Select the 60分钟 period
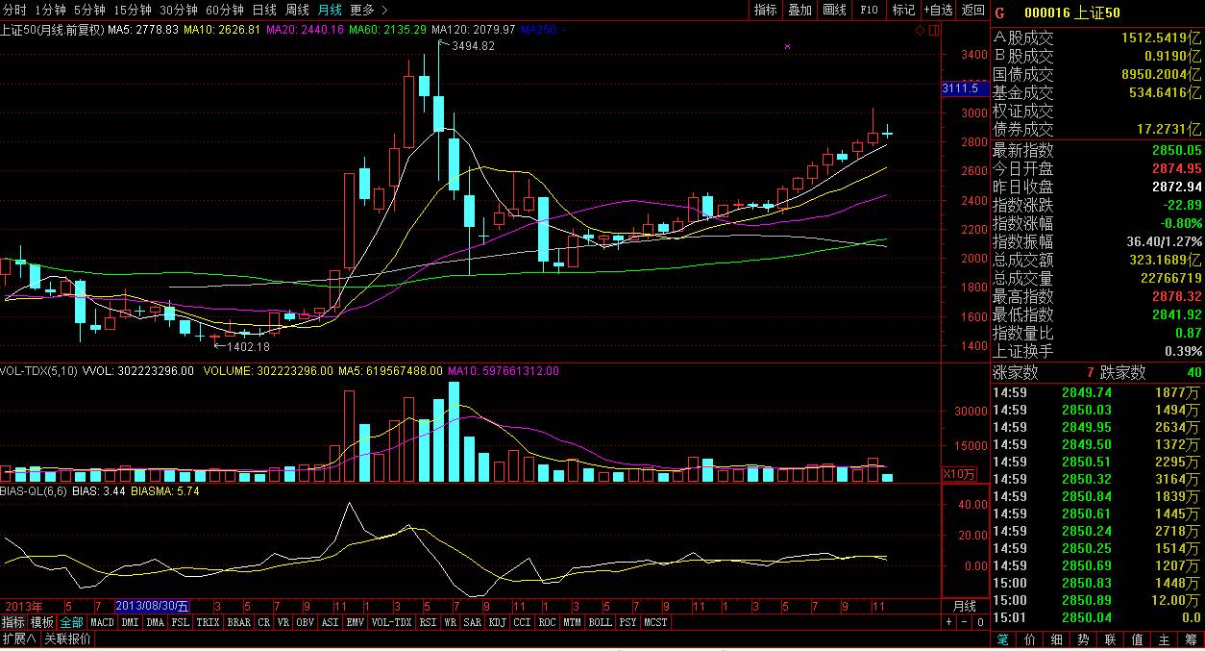 click(224, 10)
